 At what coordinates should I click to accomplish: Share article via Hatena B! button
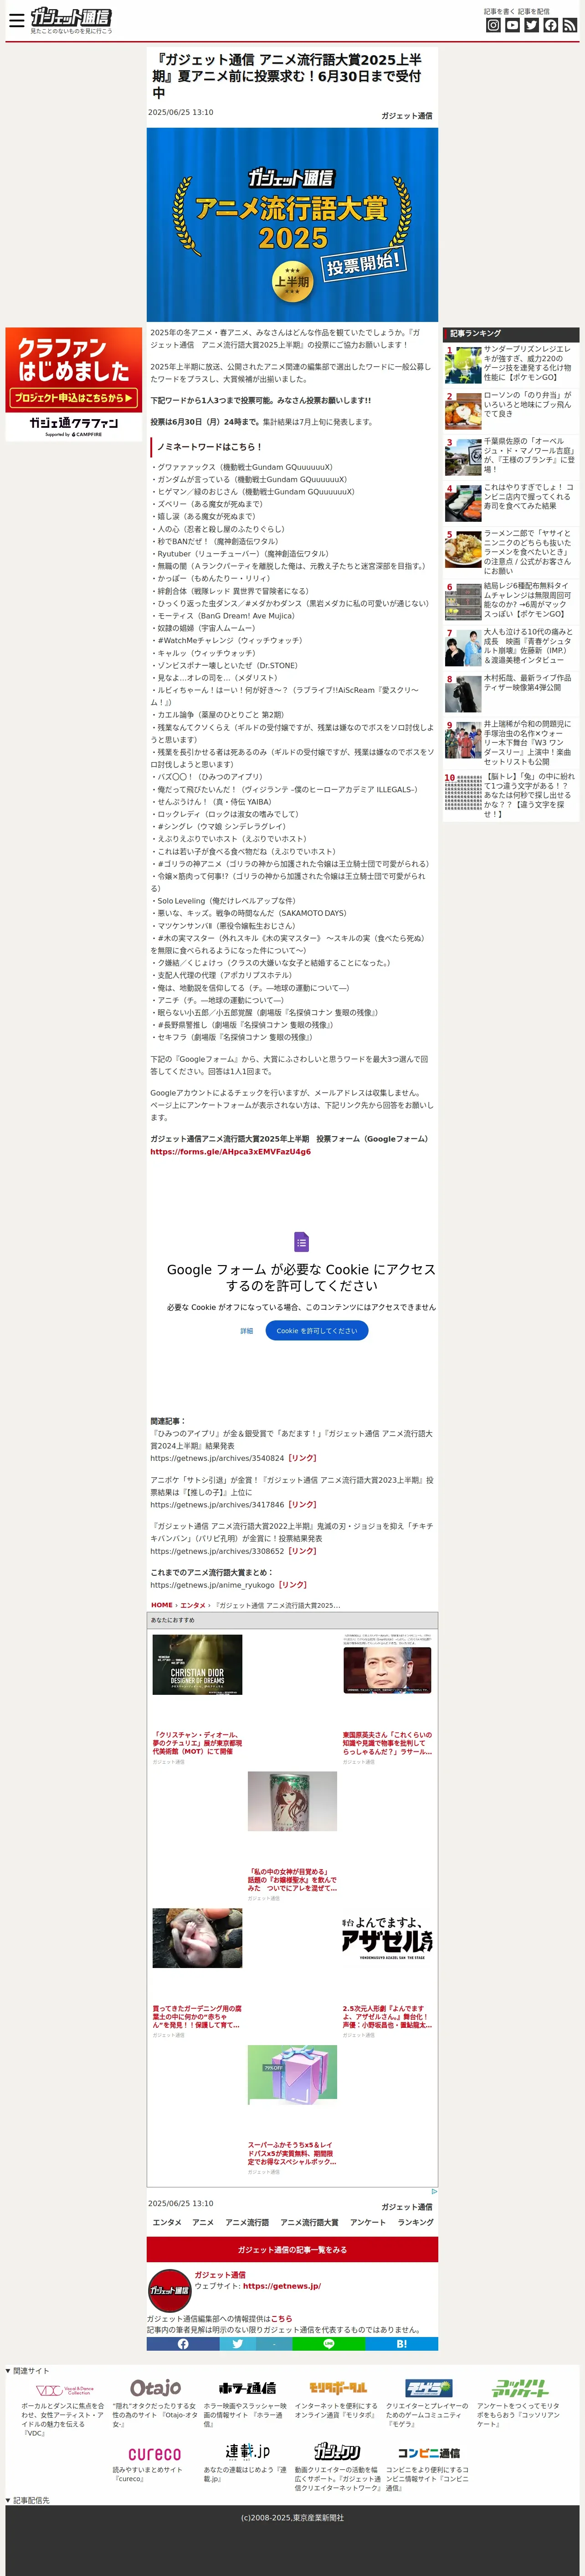coord(401,2344)
